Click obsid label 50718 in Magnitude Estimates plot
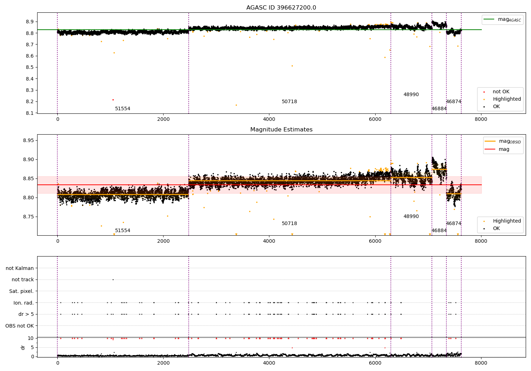531x371 pixels. click(289, 224)
